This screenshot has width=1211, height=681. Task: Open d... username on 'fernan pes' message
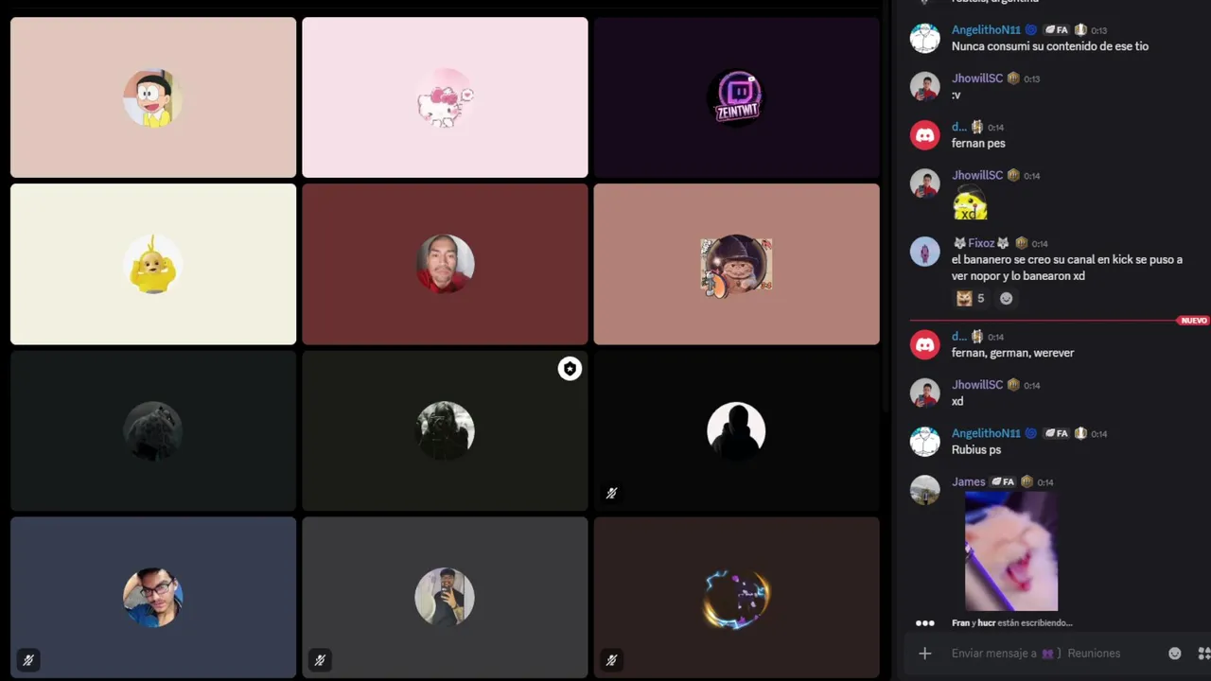[959, 127]
